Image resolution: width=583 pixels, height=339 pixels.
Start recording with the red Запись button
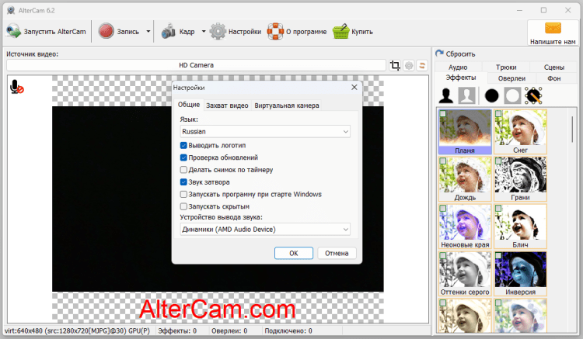coord(106,31)
